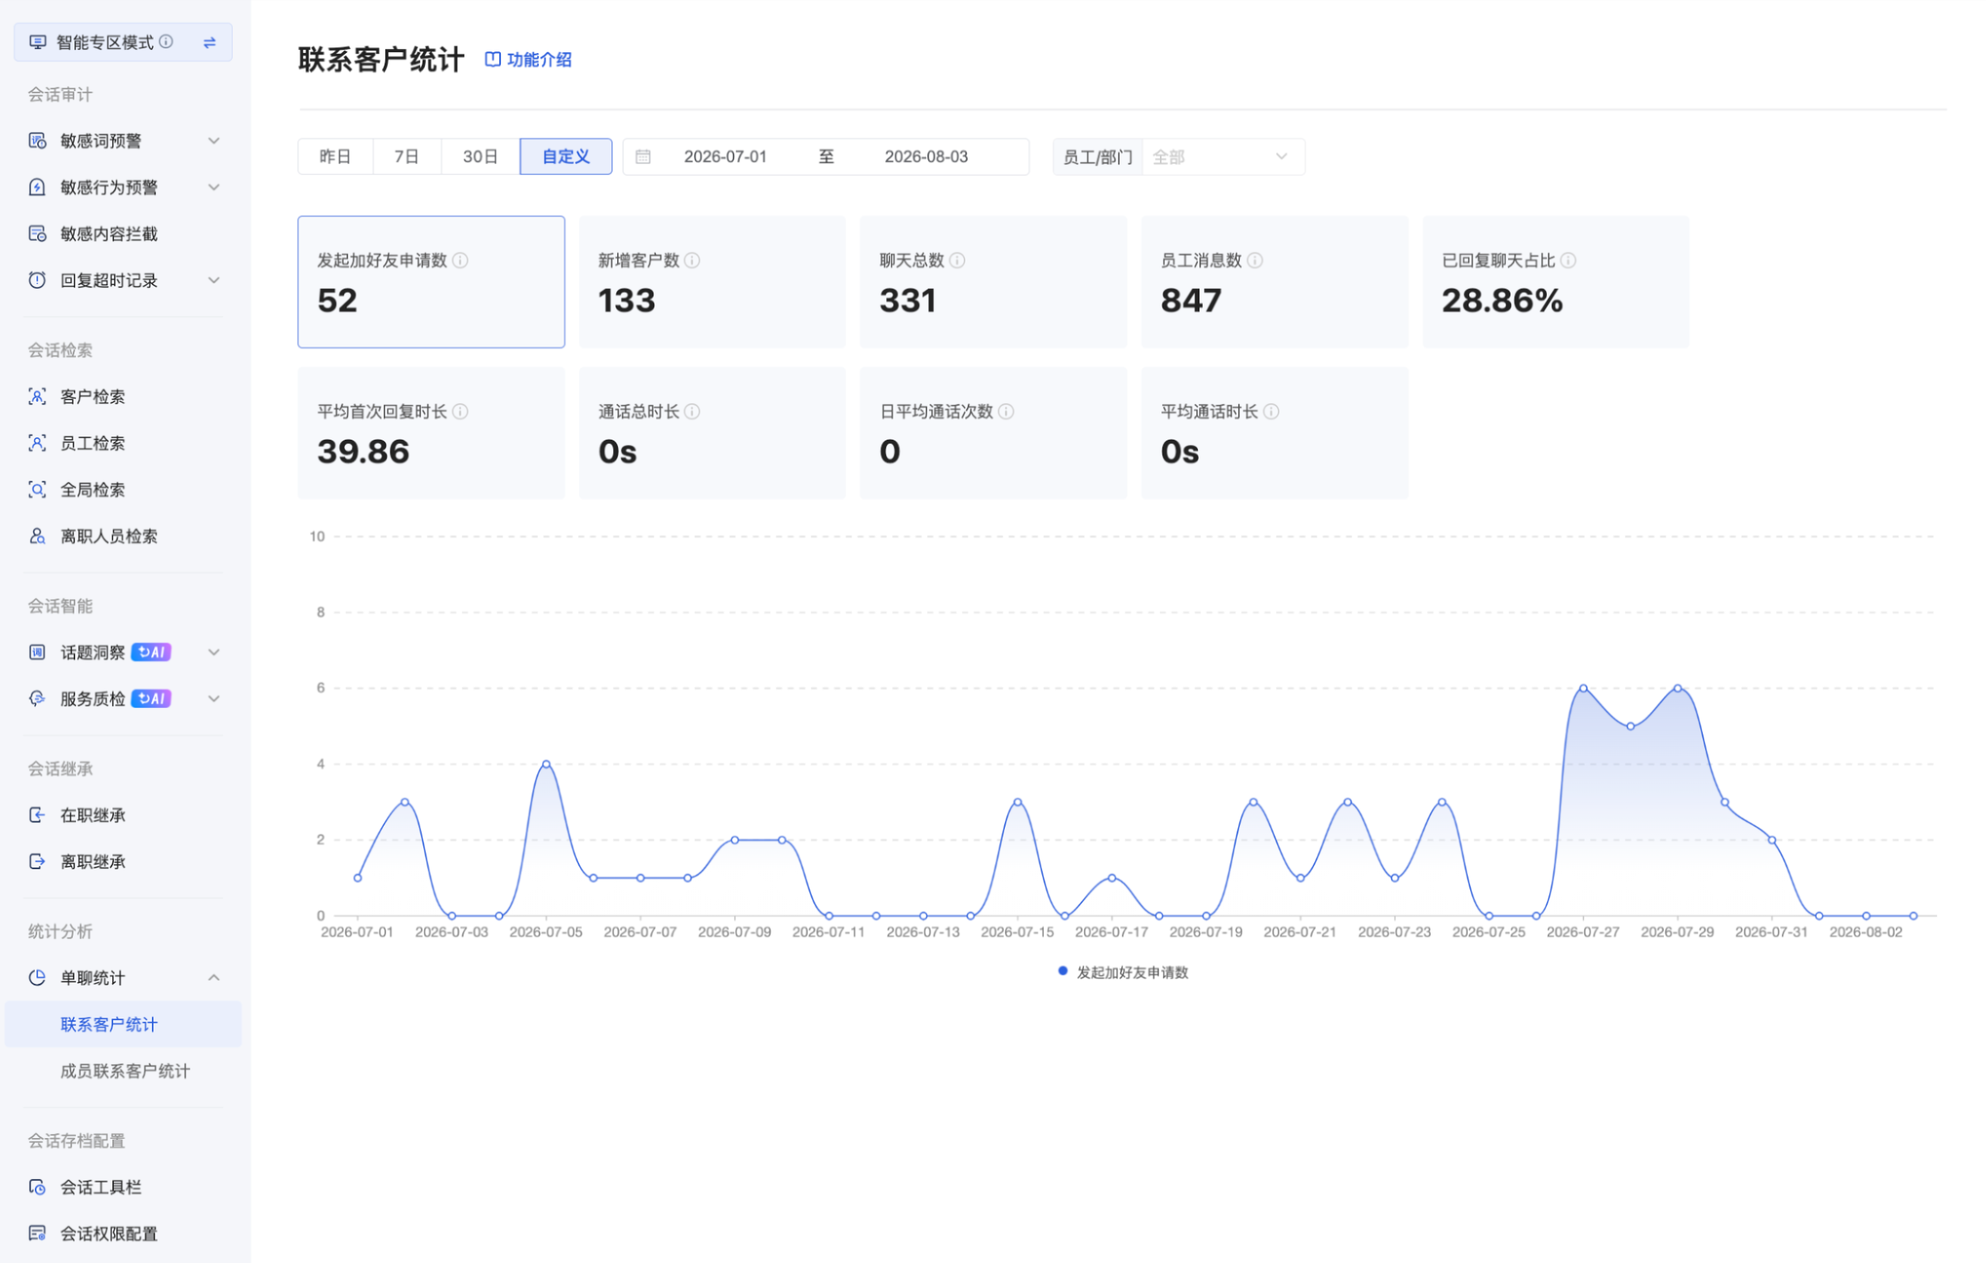Expand the 回复超时记录 menu
This screenshot has width=1986, height=1263.
click(x=214, y=280)
